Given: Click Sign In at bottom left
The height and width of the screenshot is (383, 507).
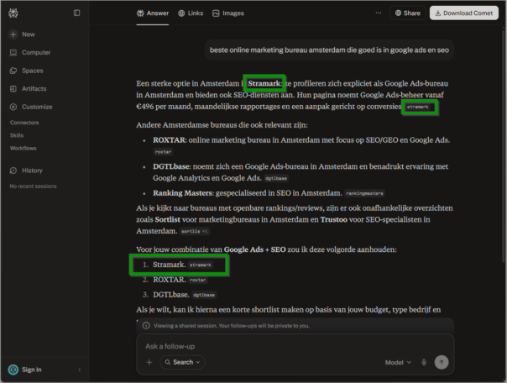Looking at the screenshot, I should click(x=32, y=370).
